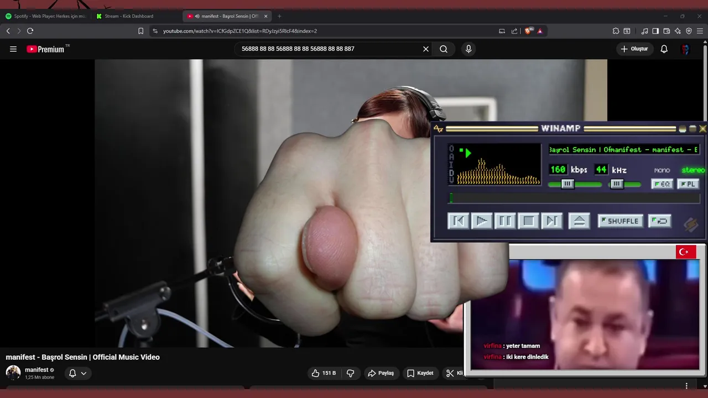Toggle Winamp repeat button
The width and height of the screenshot is (708, 398).
pos(660,221)
